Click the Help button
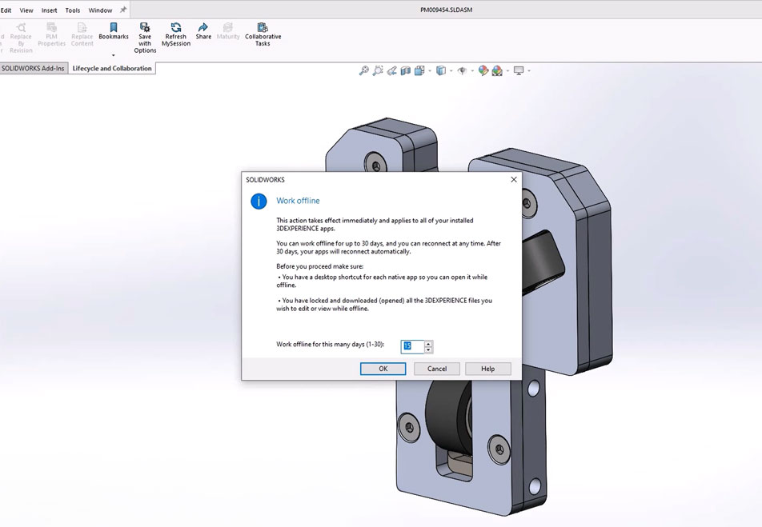This screenshot has width=762, height=527. tap(488, 369)
